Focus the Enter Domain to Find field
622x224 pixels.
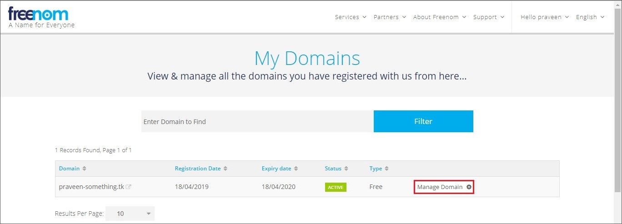pos(257,121)
